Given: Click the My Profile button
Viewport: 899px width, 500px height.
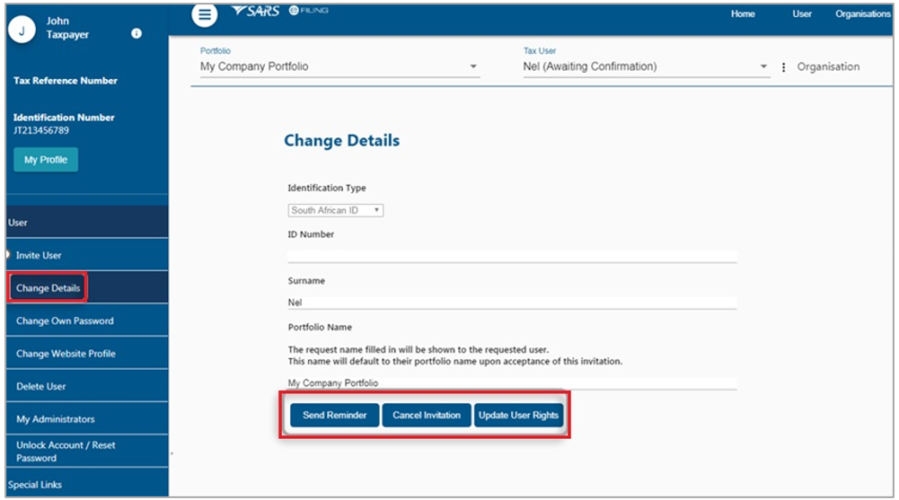Looking at the screenshot, I should (46, 160).
